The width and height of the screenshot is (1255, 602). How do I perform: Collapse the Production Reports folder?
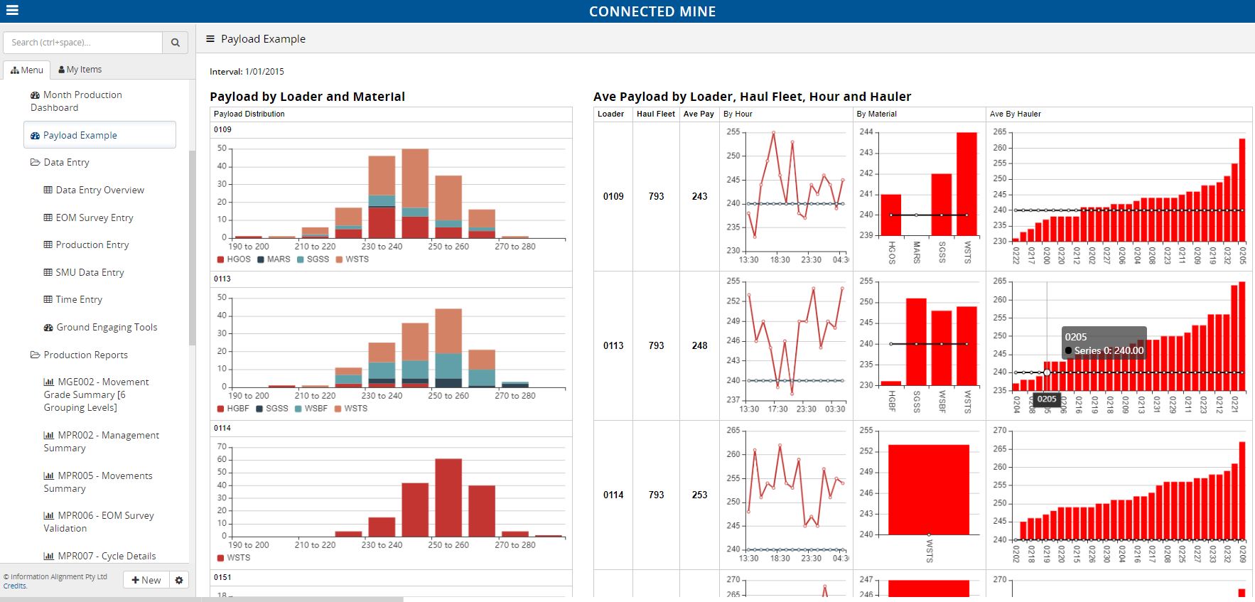point(79,355)
